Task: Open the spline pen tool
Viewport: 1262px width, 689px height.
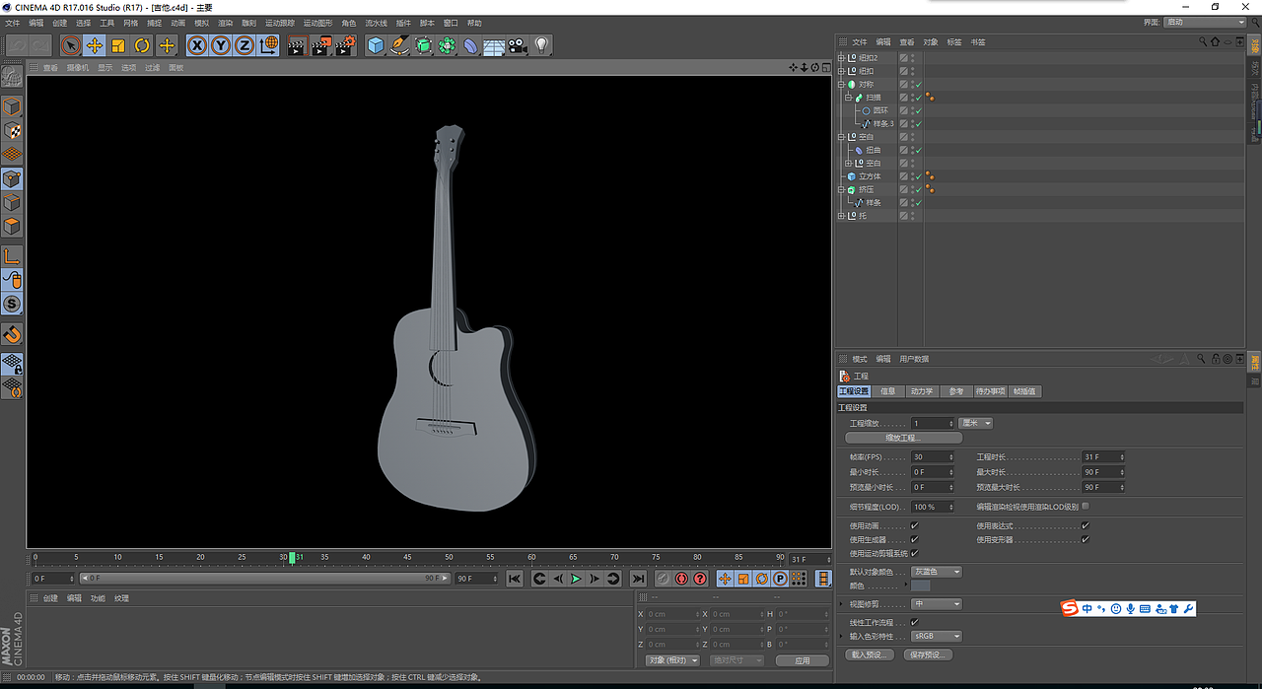Action: [x=399, y=45]
